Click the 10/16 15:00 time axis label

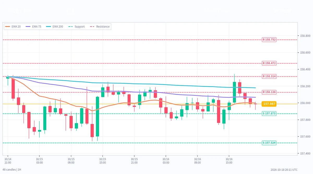[229, 160]
